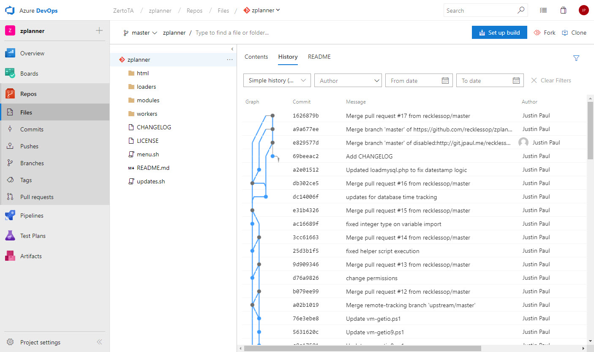594x352 pixels.
Task: Open the marketplace shopping bag icon
Action: point(563,11)
